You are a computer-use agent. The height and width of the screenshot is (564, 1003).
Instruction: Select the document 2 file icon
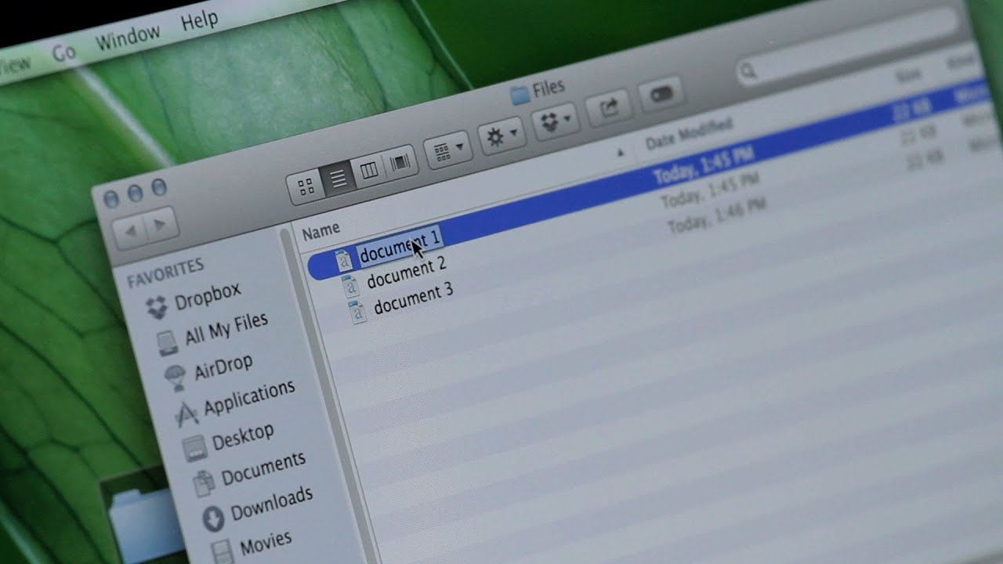[351, 287]
